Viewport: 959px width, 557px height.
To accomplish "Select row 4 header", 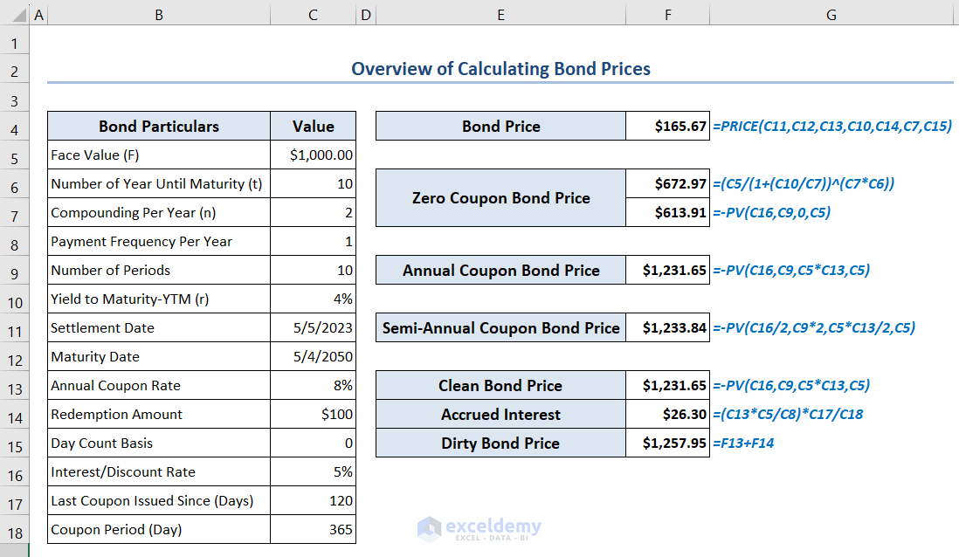I will pos(16,127).
